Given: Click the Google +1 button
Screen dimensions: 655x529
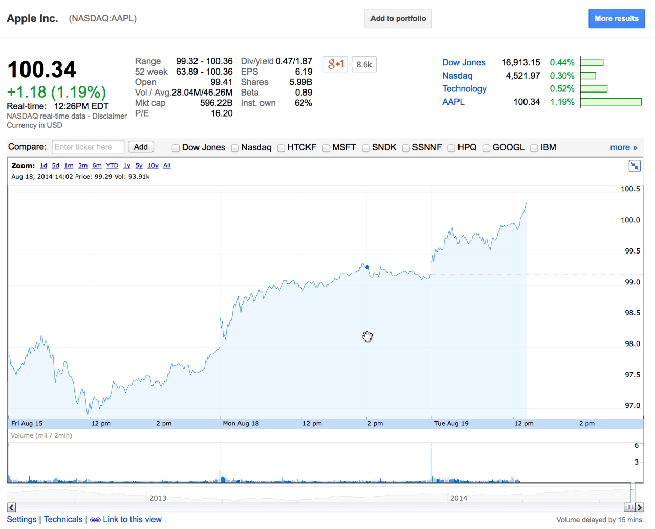Looking at the screenshot, I should tap(335, 64).
